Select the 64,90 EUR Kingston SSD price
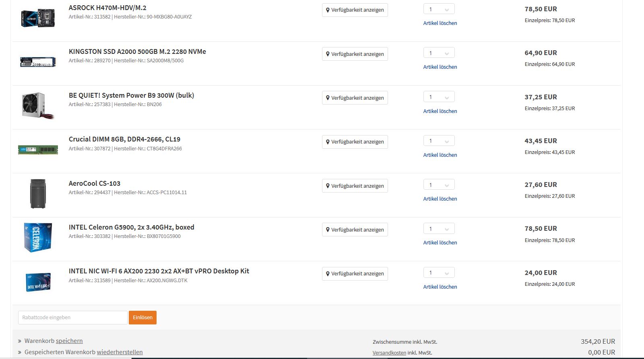The height and width of the screenshot is (359, 644). 541,53
